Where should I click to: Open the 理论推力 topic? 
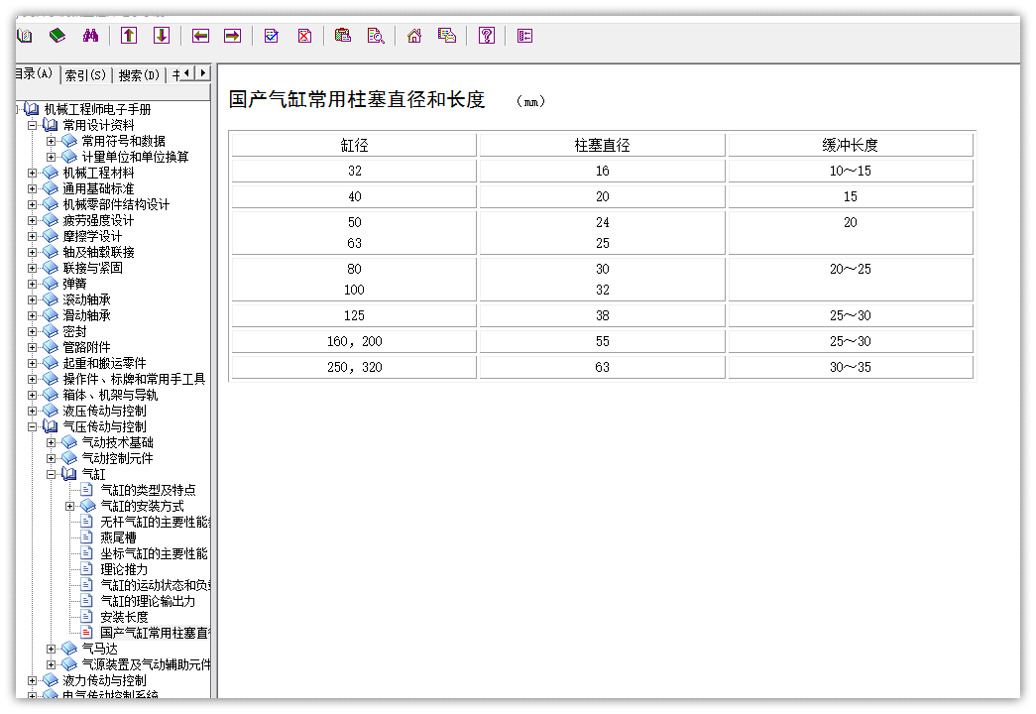tap(124, 569)
